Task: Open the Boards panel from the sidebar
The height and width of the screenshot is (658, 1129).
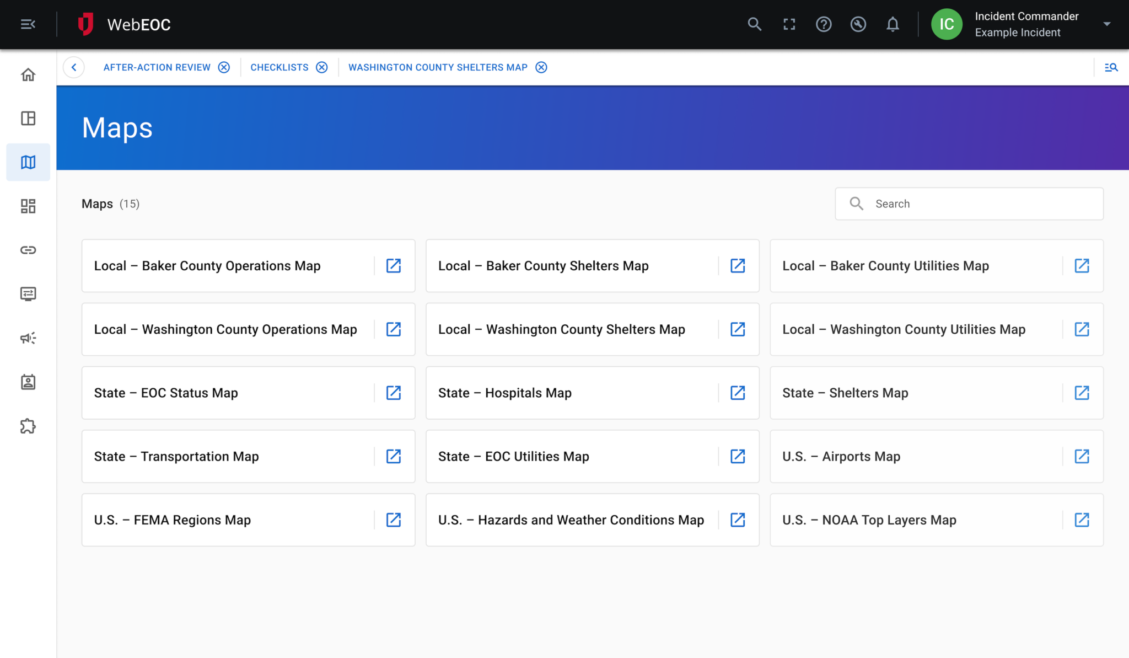Action: click(28, 118)
